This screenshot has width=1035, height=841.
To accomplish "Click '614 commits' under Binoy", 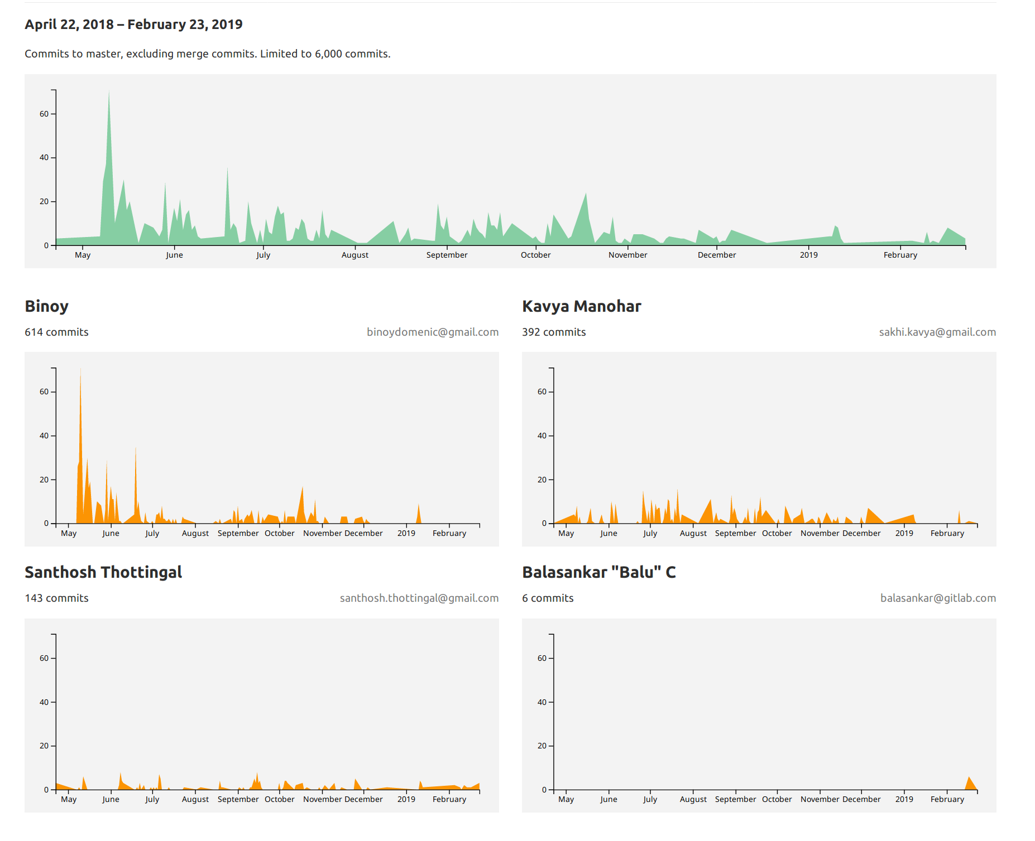I will click(56, 332).
